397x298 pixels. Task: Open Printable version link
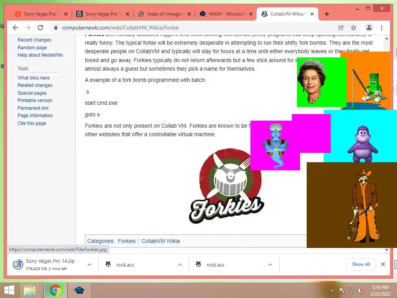pos(35,100)
